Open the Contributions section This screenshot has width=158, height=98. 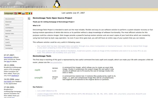13,28
